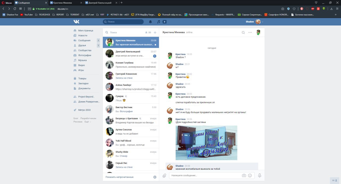Go back in browser history
341x184 pixels.
tap(3, 8)
